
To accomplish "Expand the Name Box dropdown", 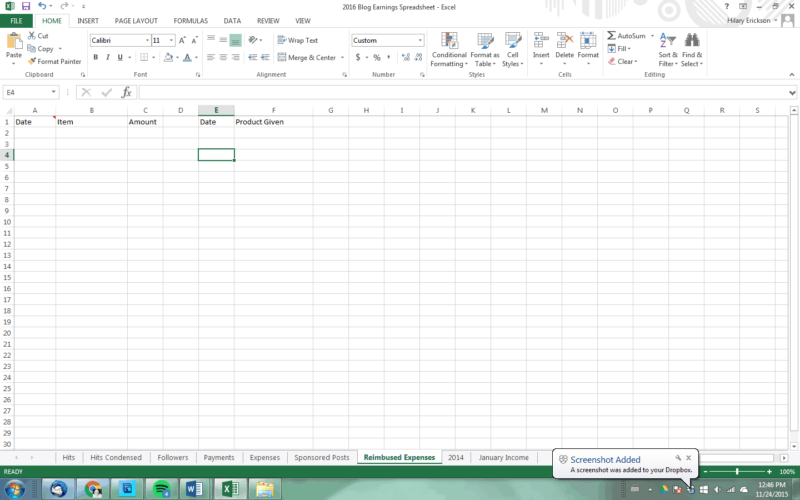I will point(53,92).
